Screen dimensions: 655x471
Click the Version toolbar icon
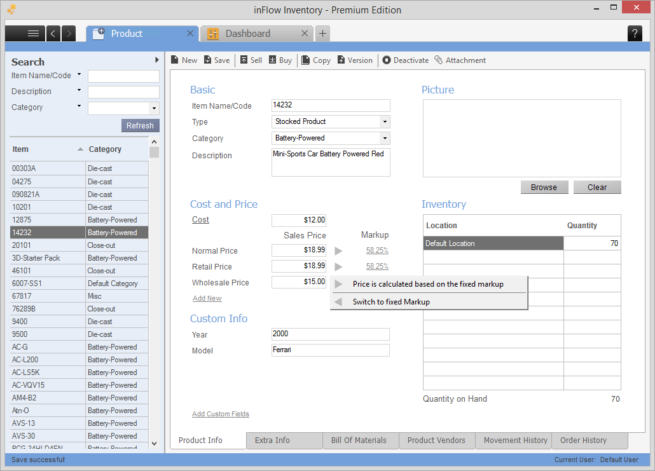(341, 60)
